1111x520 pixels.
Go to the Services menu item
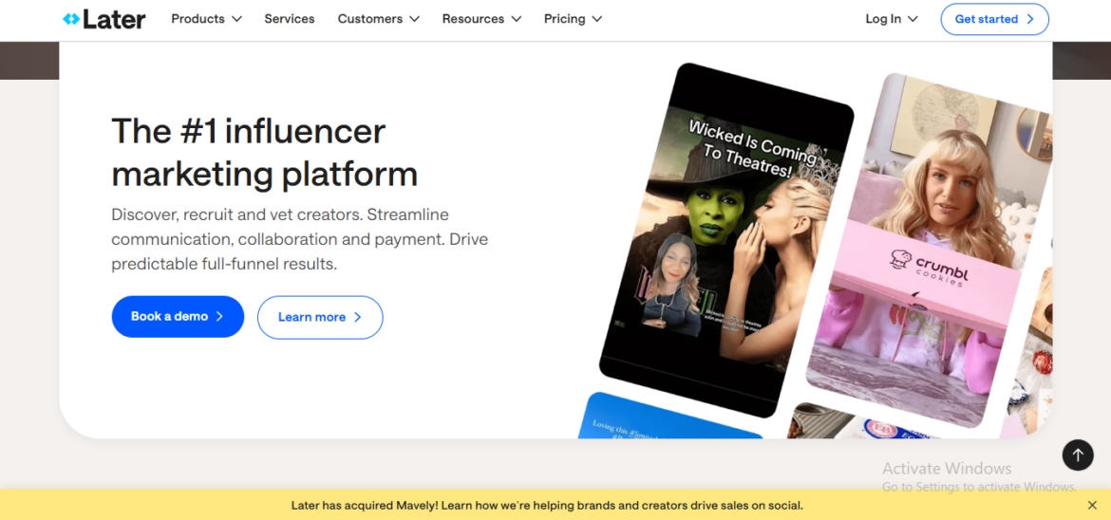[290, 19]
